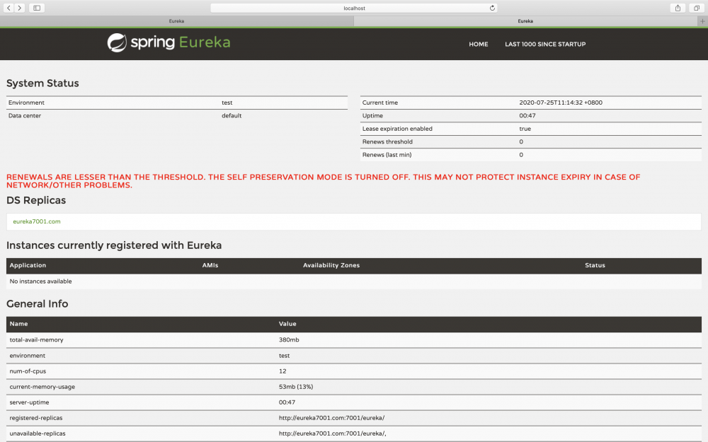The image size is (708, 442).
Task: Click the Share icon in the toolbar
Action: pyautogui.click(x=677, y=8)
